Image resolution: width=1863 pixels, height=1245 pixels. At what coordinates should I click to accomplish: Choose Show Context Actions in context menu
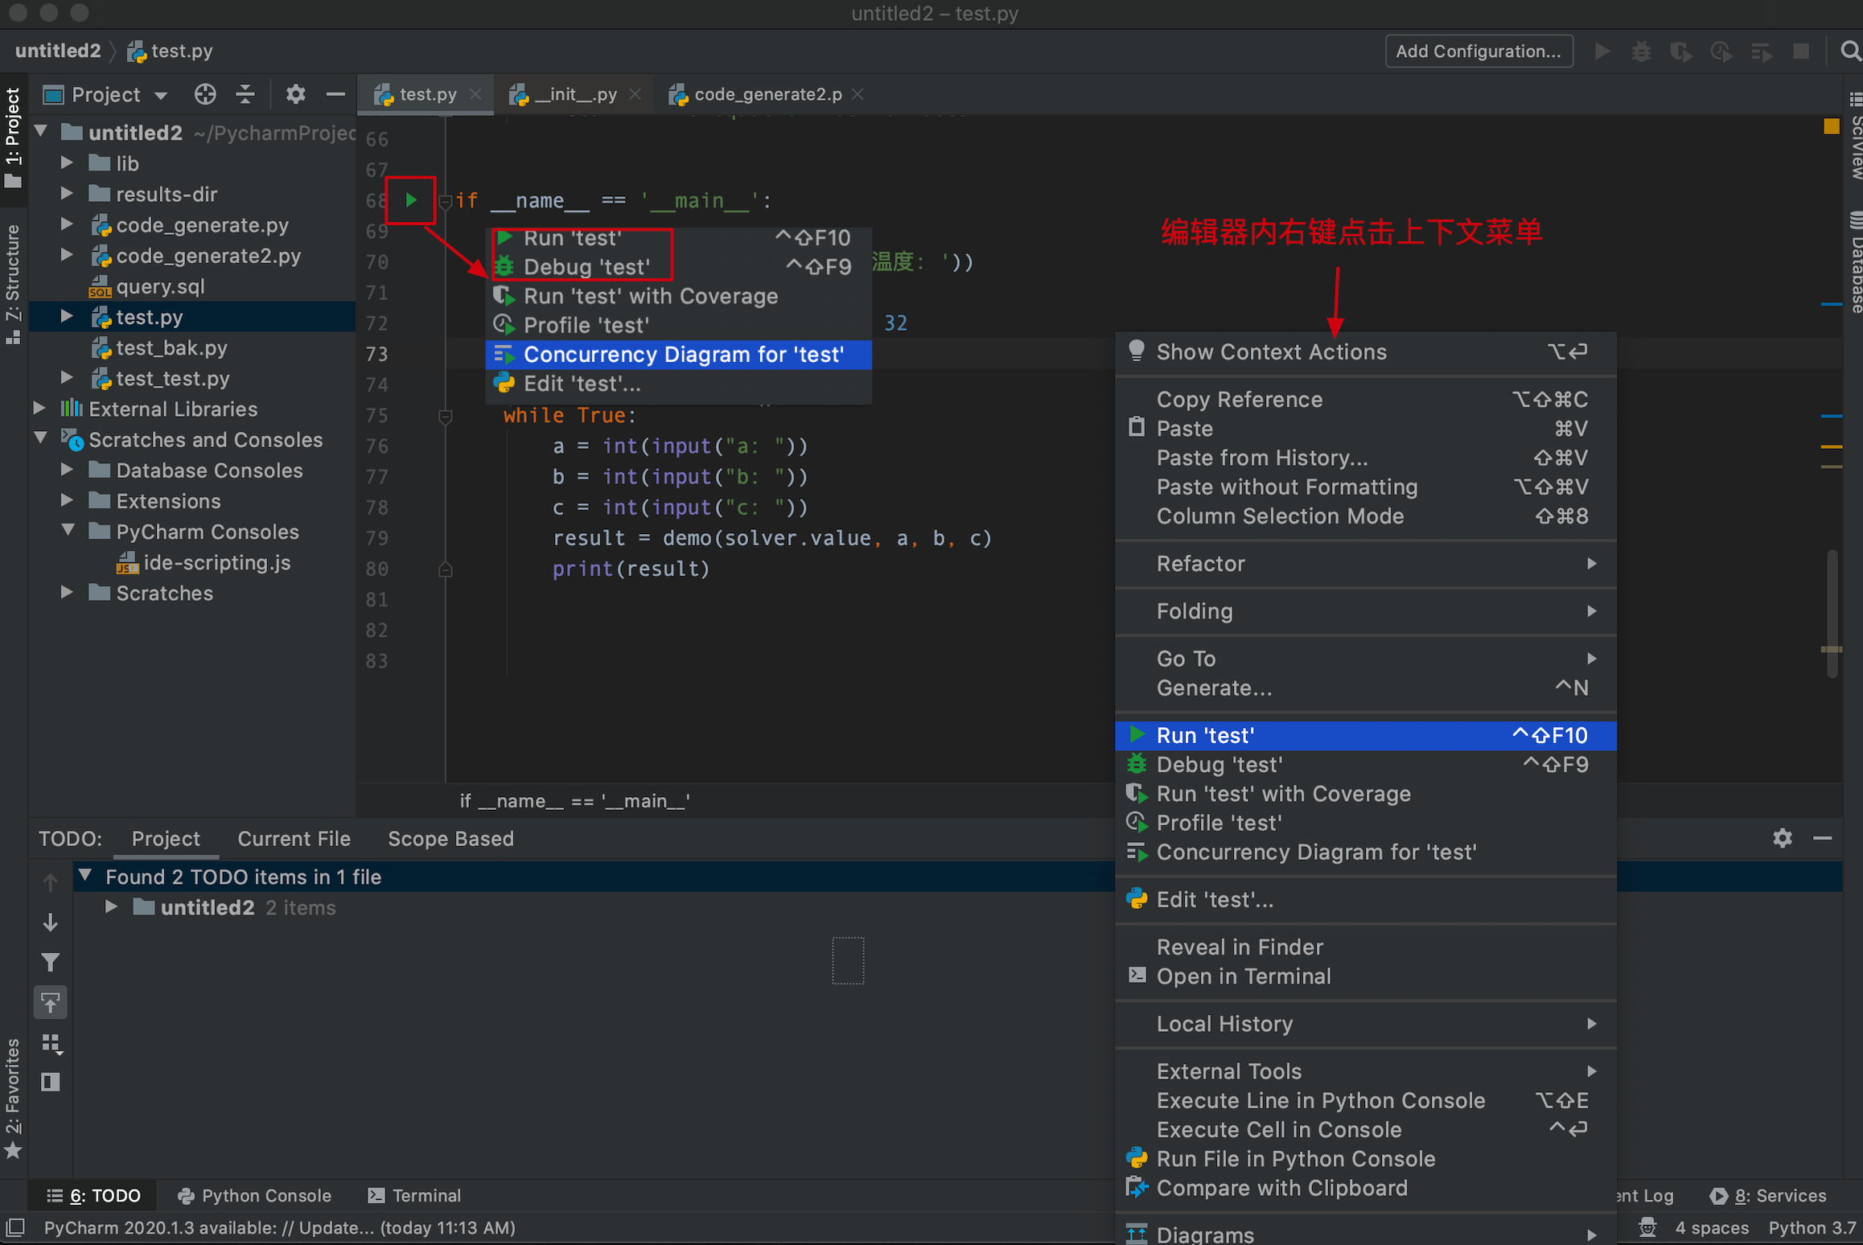[x=1366, y=351]
